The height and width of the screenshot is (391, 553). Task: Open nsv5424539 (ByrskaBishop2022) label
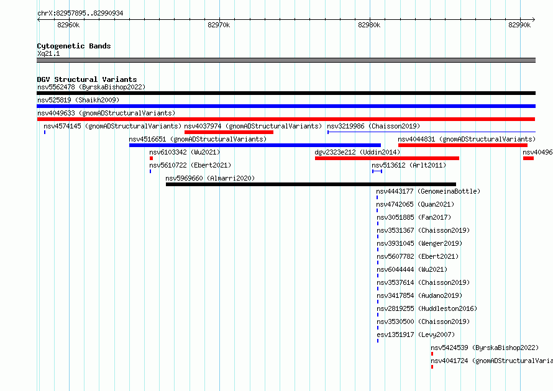click(x=485, y=348)
